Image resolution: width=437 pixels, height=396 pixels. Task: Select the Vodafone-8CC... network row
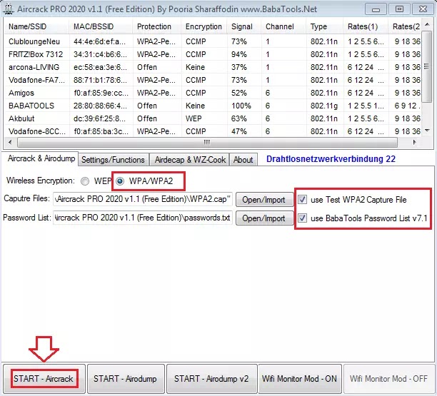click(x=212, y=131)
